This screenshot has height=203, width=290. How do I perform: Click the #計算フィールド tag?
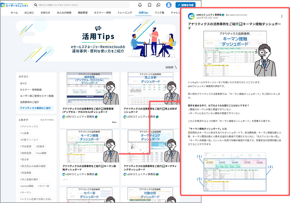[x=29, y=140]
